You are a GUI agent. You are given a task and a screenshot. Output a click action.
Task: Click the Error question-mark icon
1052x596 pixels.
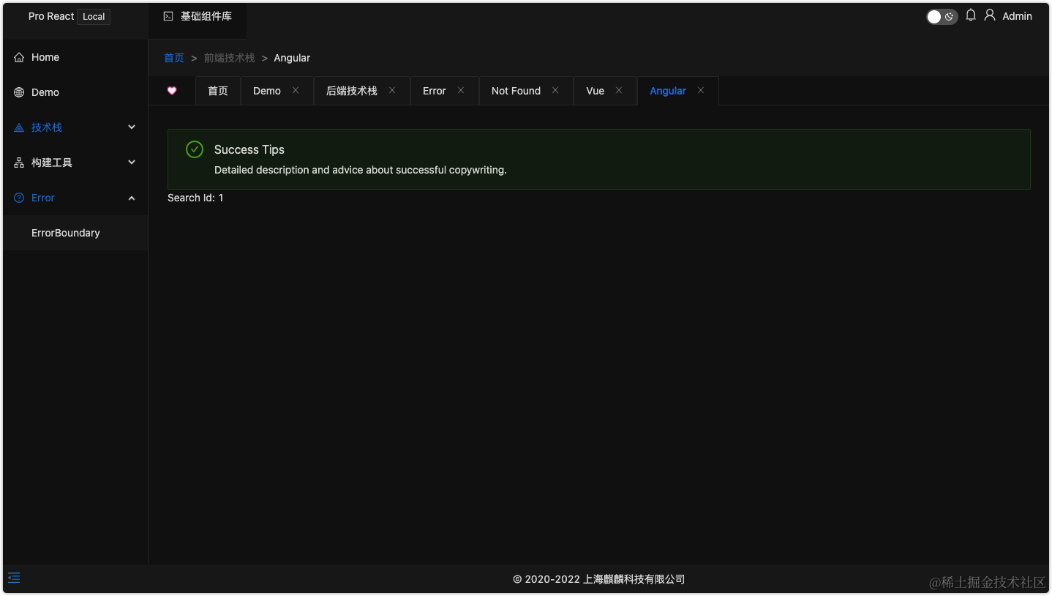[19, 198]
